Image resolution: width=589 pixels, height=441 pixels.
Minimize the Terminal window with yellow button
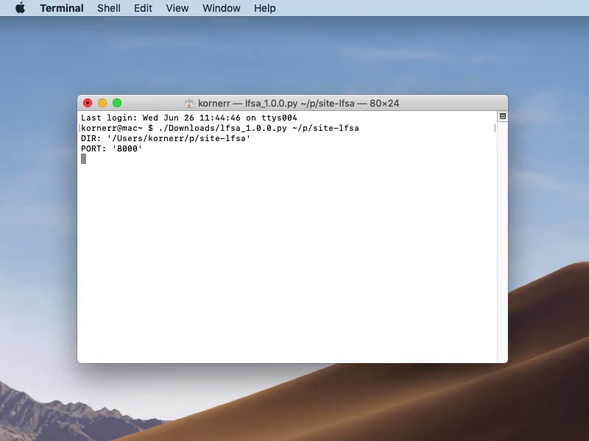(102, 104)
